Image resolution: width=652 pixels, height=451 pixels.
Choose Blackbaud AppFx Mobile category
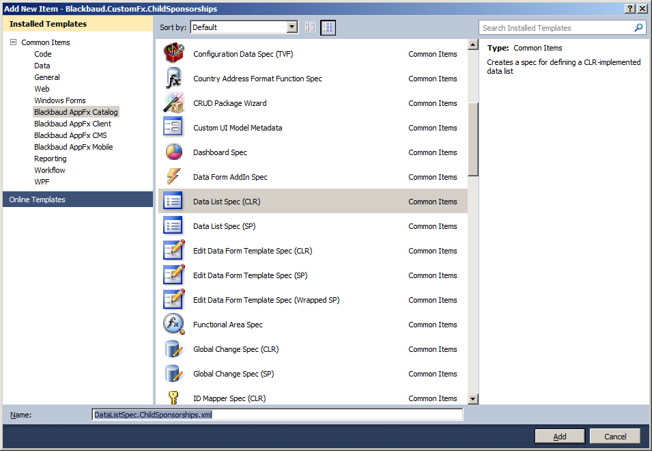(74, 148)
